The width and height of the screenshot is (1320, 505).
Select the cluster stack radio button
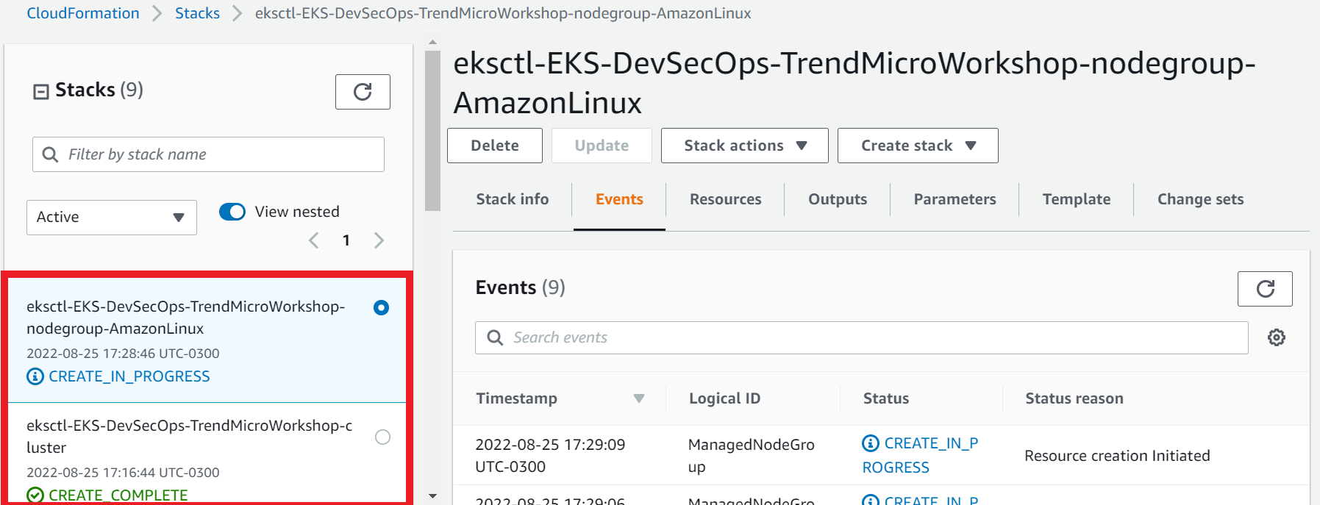[x=382, y=437]
